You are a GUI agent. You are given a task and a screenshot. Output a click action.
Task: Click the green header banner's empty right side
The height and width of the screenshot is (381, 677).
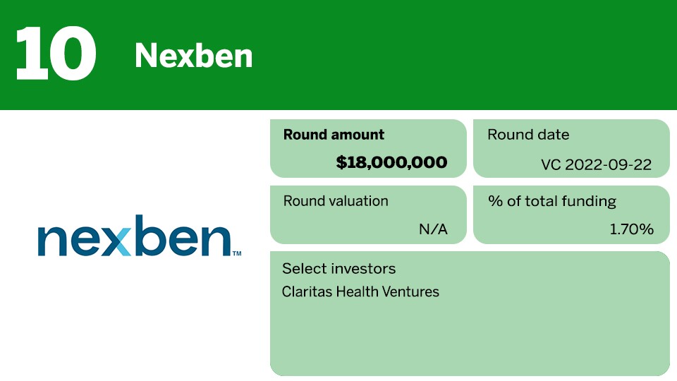[x=494, y=54]
